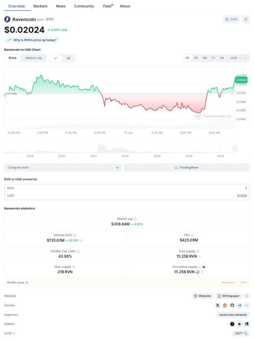Screen dimensions: 254x341
Task: Click the Ravencoin logo icon
Action: [7, 19]
